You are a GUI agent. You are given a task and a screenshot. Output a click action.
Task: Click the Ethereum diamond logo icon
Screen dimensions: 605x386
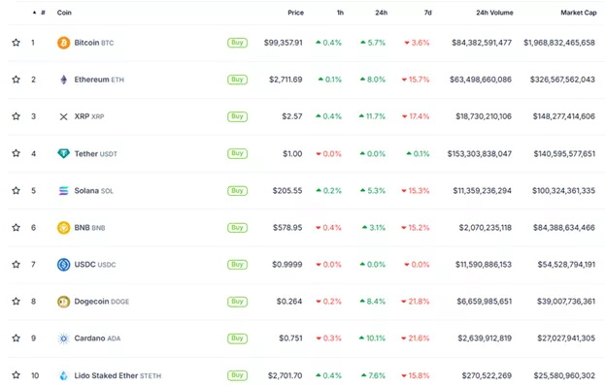[64, 80]
